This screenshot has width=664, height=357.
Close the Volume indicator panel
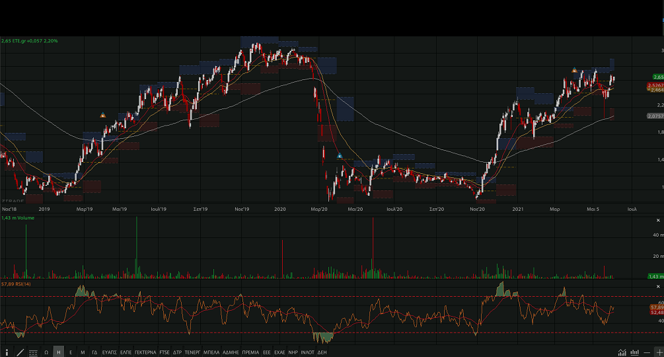pyautogui.click(x=658, y=220)
